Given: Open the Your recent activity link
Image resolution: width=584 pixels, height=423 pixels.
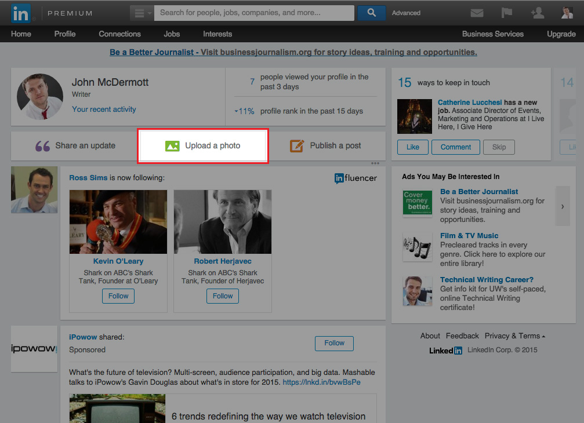Looking at the screenshot, I should pos(104,110).
